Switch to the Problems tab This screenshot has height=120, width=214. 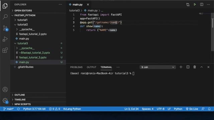point(76,67)
